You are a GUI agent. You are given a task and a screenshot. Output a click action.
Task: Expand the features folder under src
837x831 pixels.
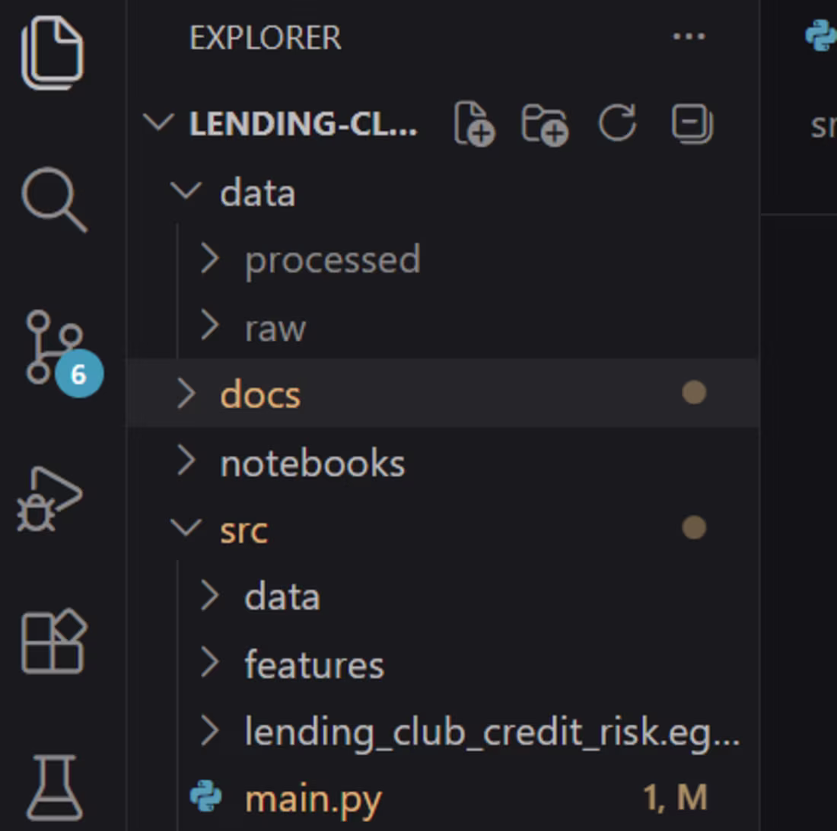pos(313,665)
